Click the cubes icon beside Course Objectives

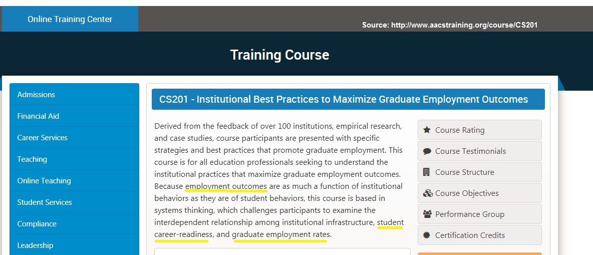[428, 193]
